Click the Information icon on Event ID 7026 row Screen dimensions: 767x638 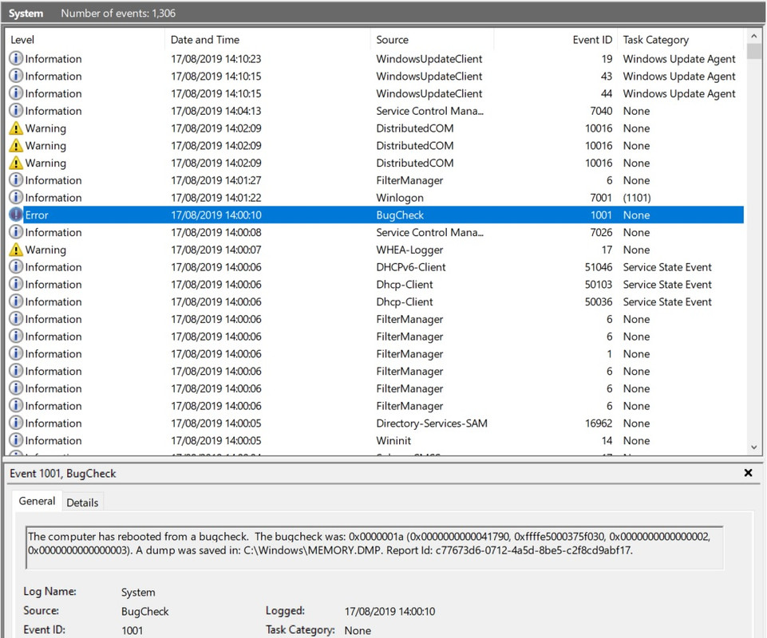coord(16,232)
